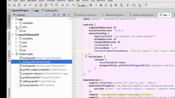The width and height of the screenshot is (175, 98).
Task: Expand the res folder under app
Action: pos(16,31)
